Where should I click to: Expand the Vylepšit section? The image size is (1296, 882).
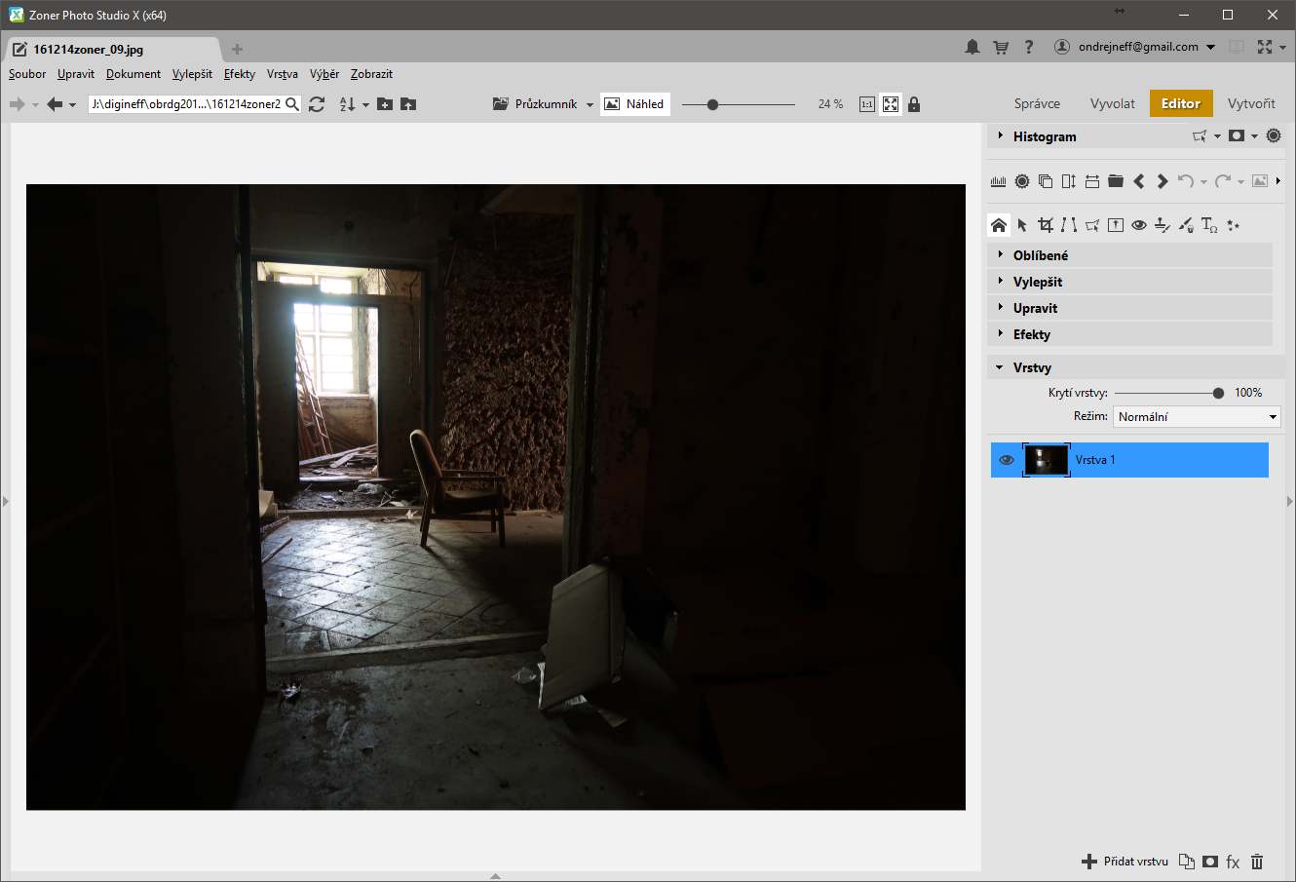(x=1130, y=282)
